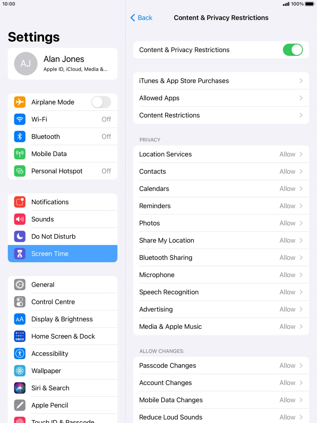Toggle Airplane Mode switch

pyautogui.click(x=101, y=102)
